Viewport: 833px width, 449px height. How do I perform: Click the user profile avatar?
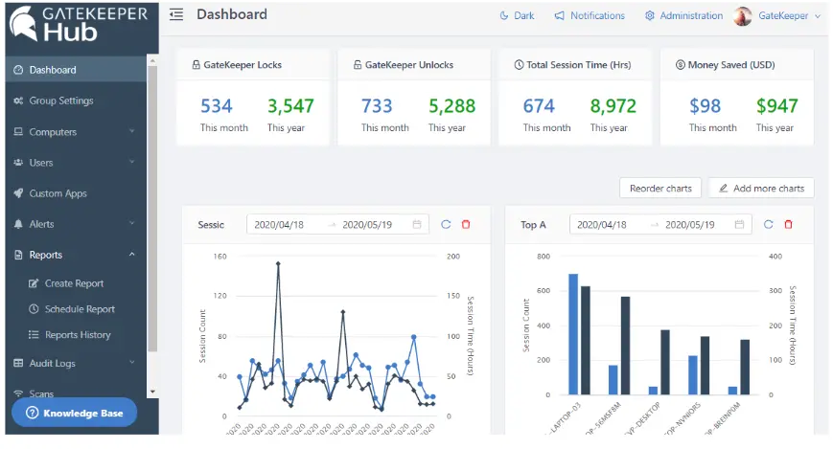click(743, 16)
